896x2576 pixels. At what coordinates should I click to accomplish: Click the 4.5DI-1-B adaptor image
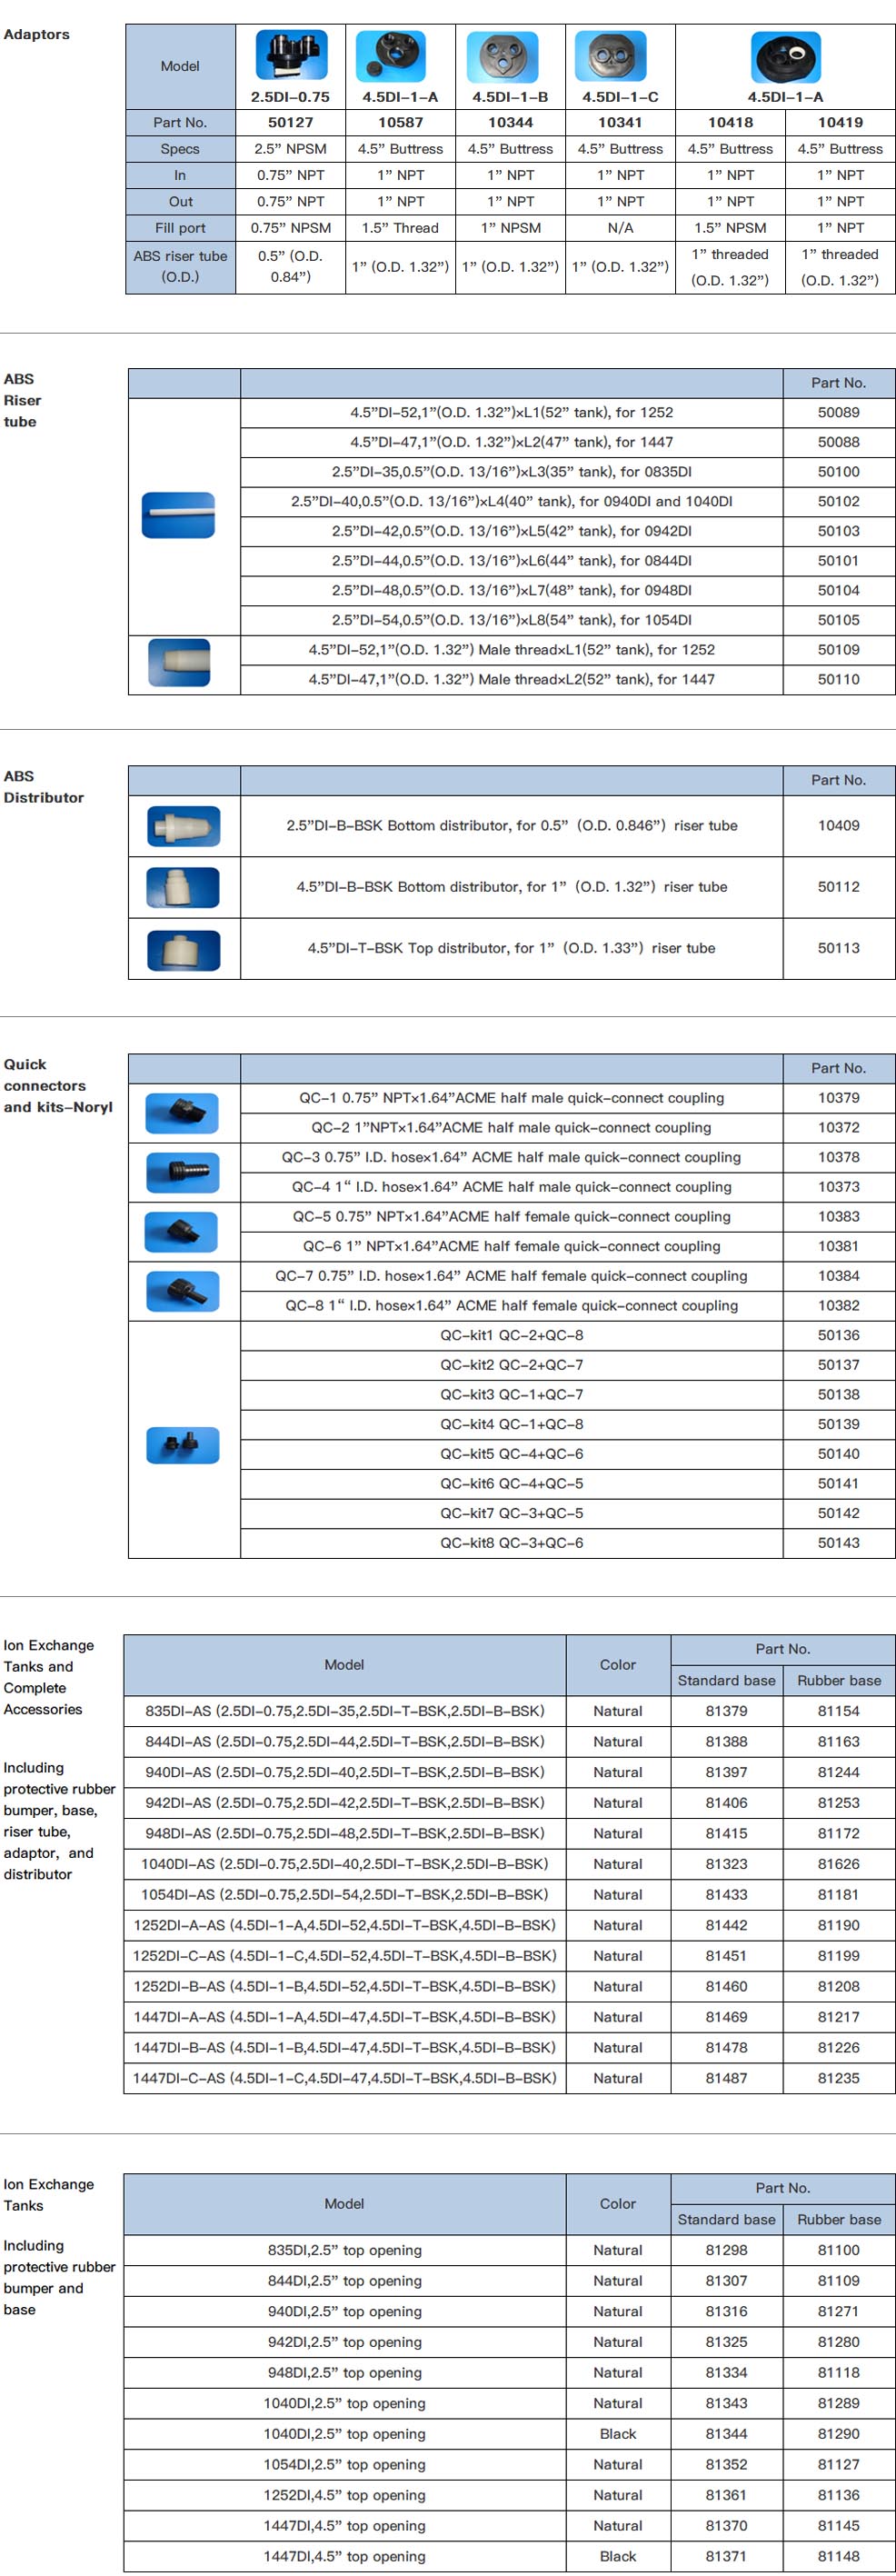click(510, 57)
